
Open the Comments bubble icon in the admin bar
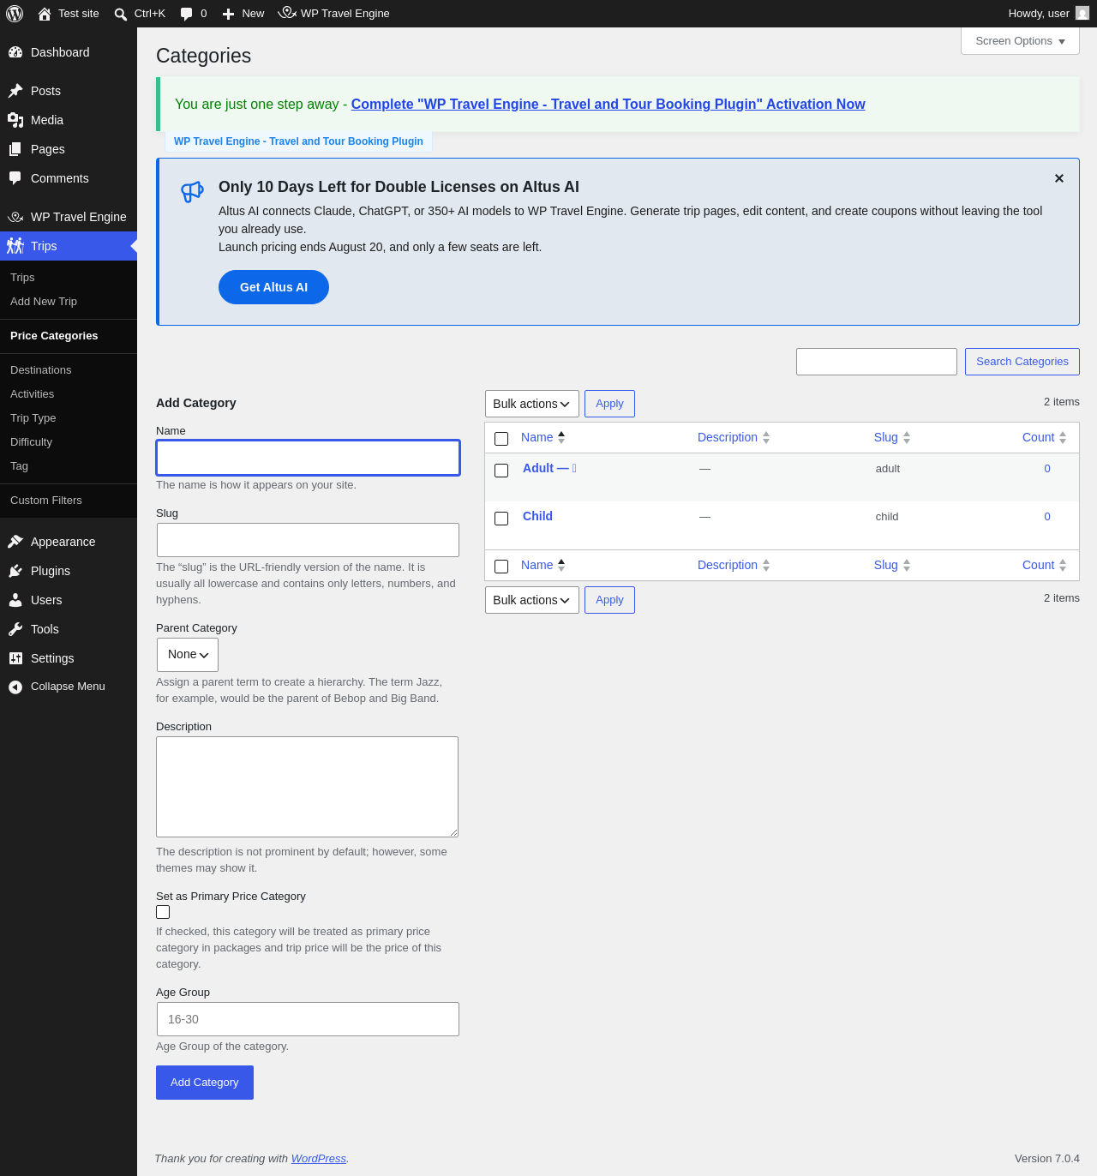(187, 14)
